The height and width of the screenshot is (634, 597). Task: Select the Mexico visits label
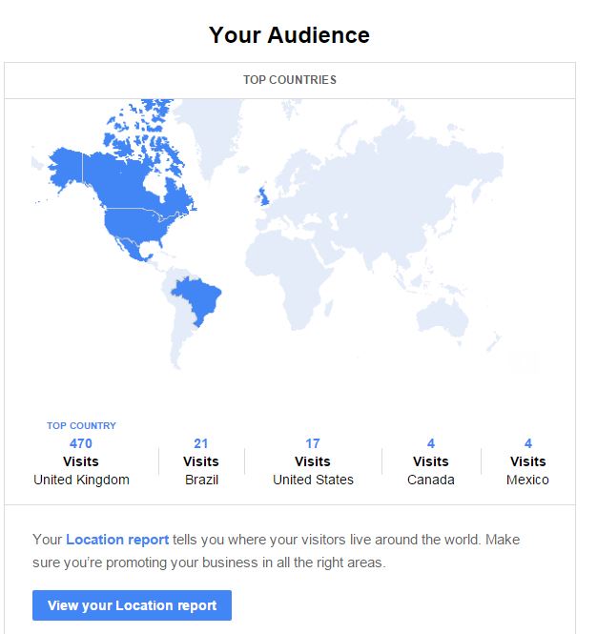(527, 480)
